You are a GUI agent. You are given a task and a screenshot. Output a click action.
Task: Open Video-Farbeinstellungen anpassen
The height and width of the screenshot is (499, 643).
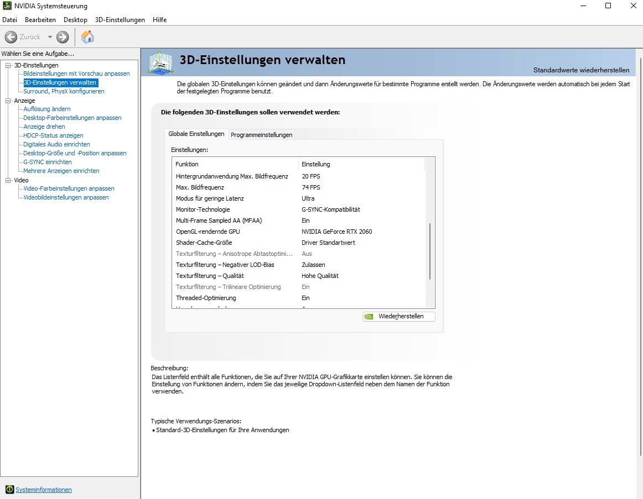tap(69, 188)
